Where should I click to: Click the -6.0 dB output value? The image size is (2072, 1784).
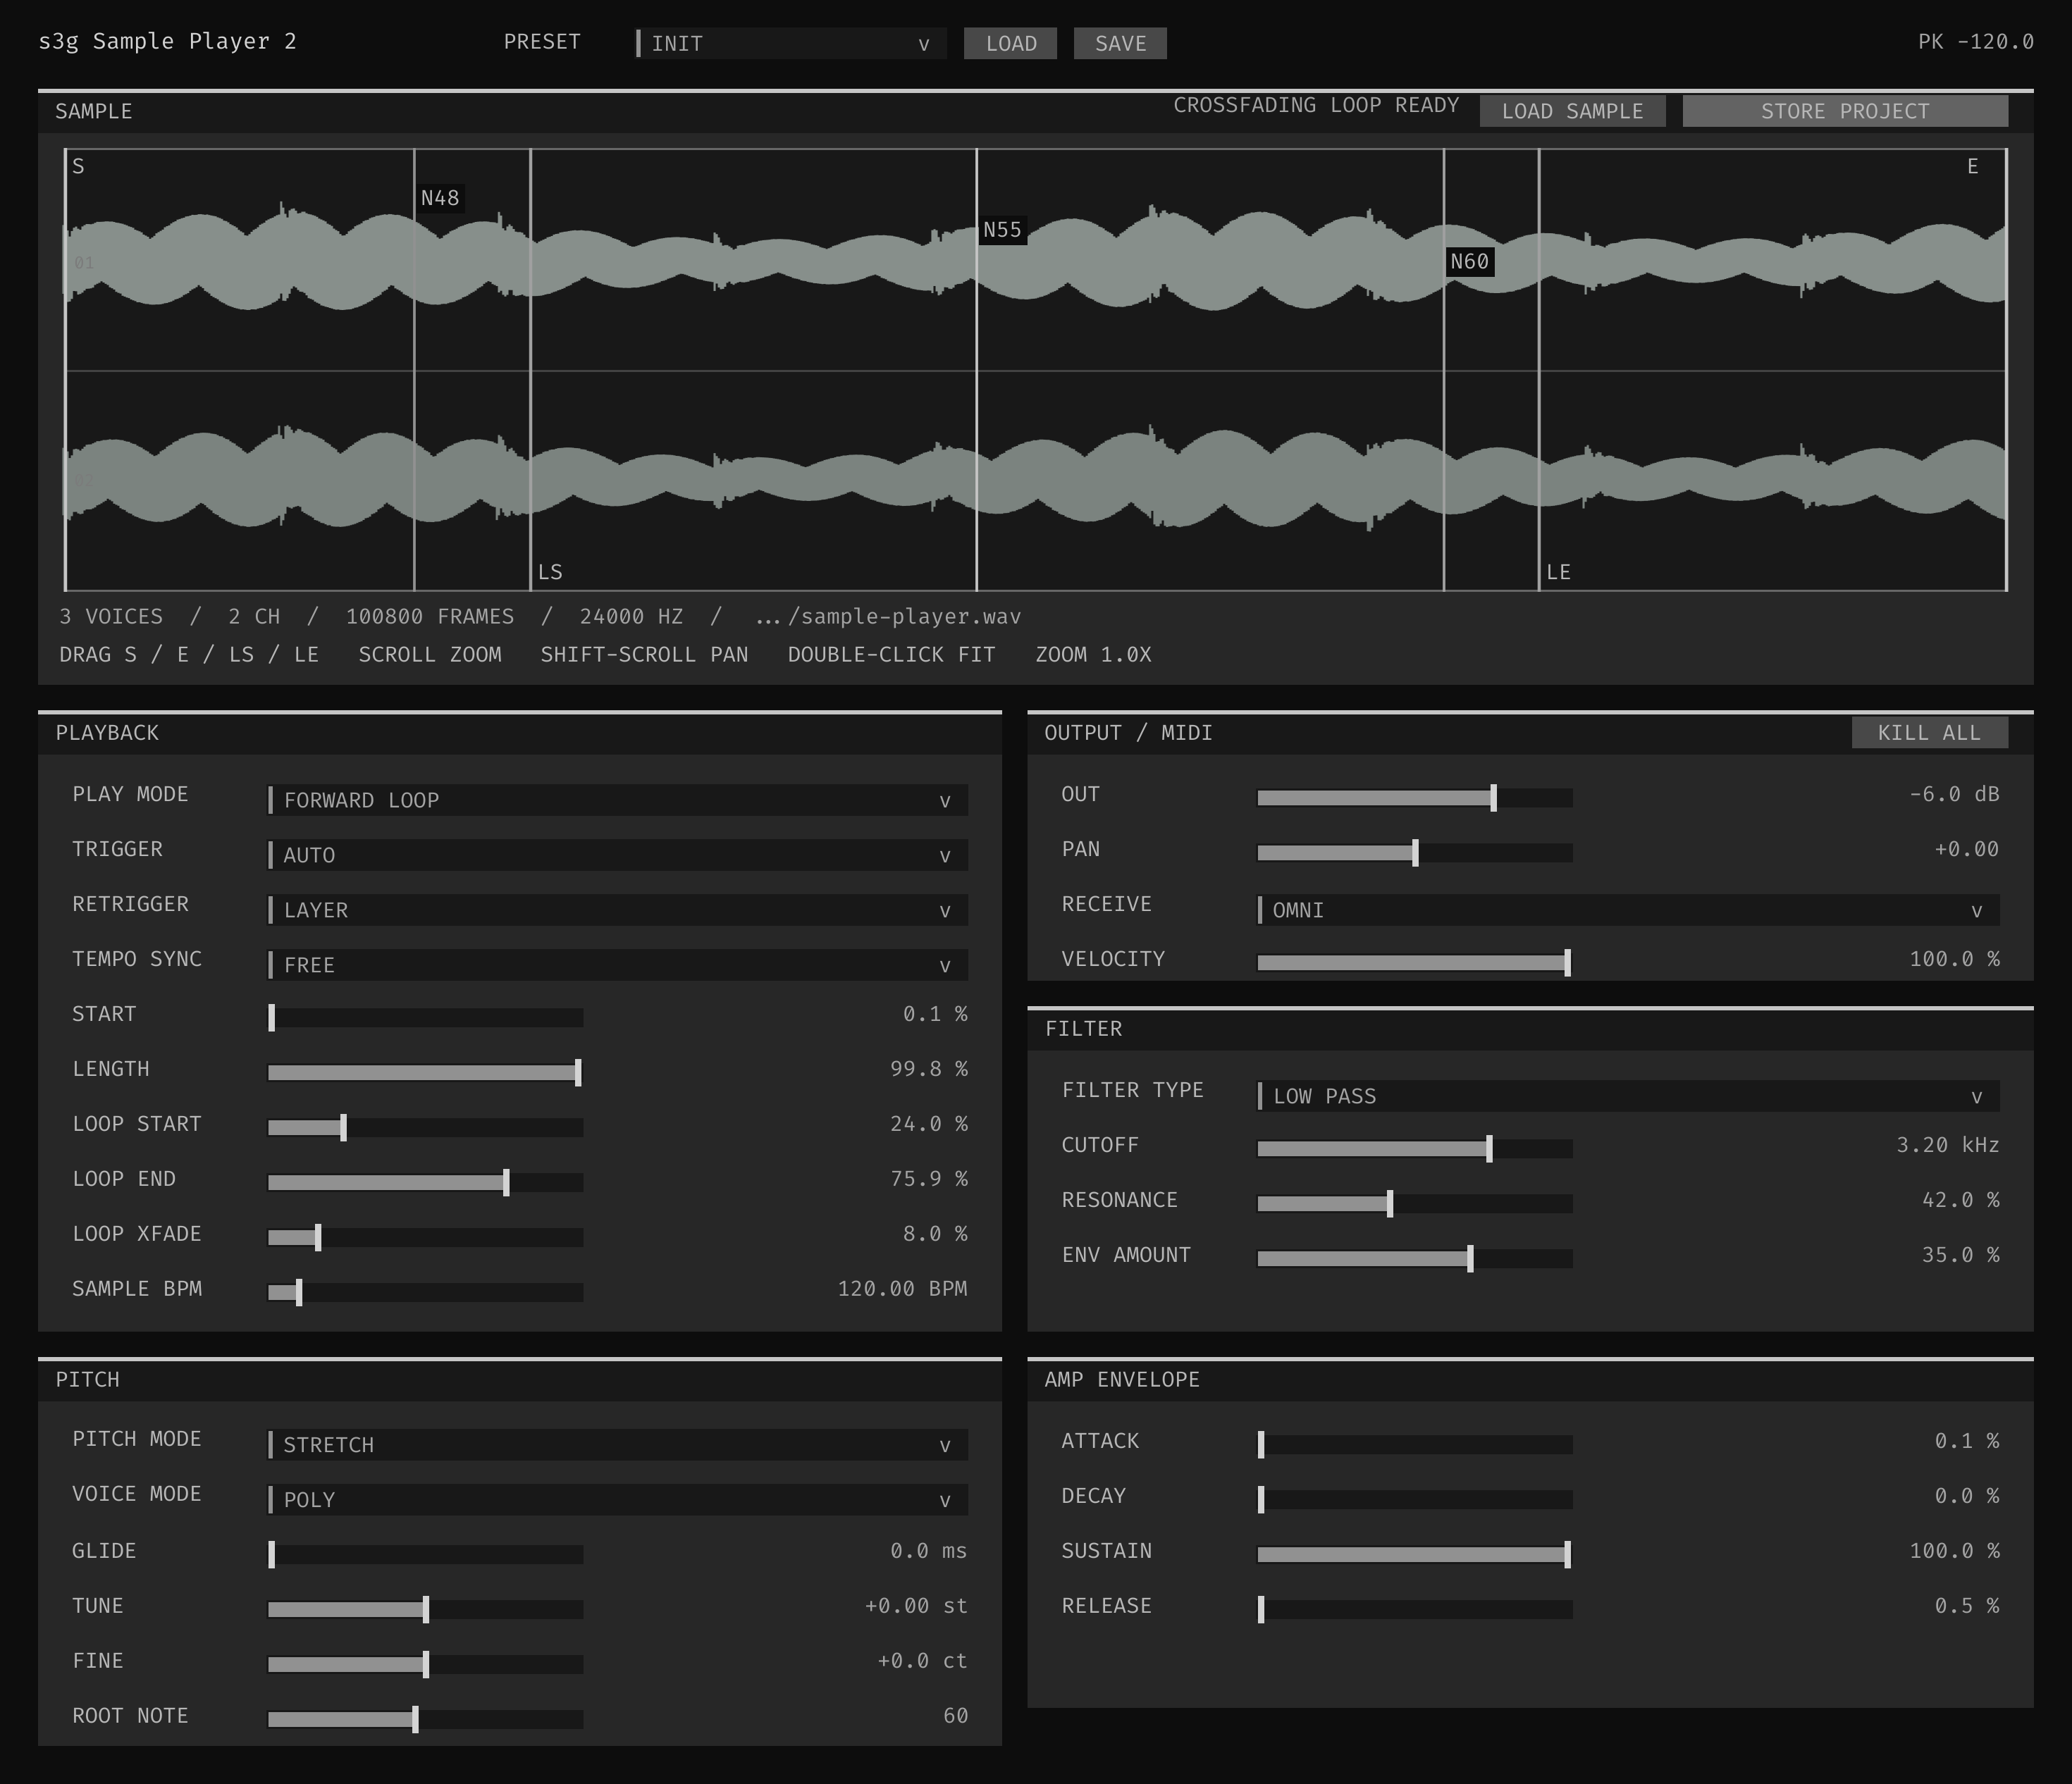coord(1954,794)
